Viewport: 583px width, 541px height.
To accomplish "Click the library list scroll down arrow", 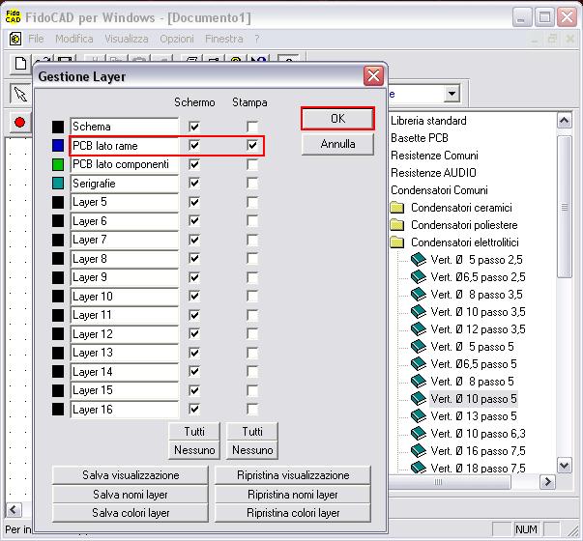I will pyautogui.click(x=565, y=466).
